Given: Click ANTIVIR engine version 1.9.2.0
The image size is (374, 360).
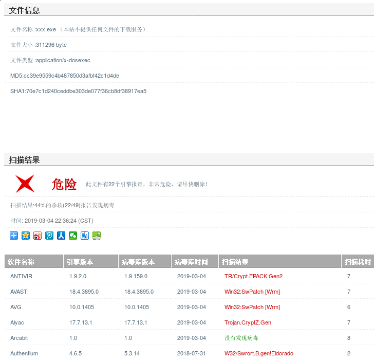Looking at the screenshot, I should (x=78, y=276).
